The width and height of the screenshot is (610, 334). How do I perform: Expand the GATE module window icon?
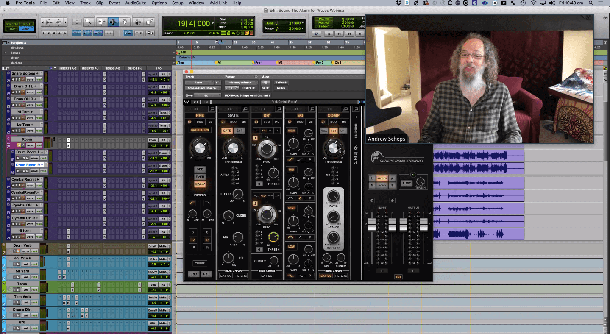pyautogui.click(x=246, y=109)
